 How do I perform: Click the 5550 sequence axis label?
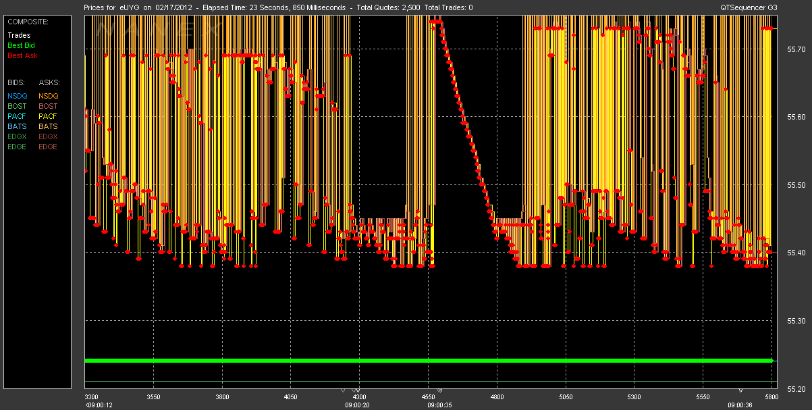coord(703,397)
